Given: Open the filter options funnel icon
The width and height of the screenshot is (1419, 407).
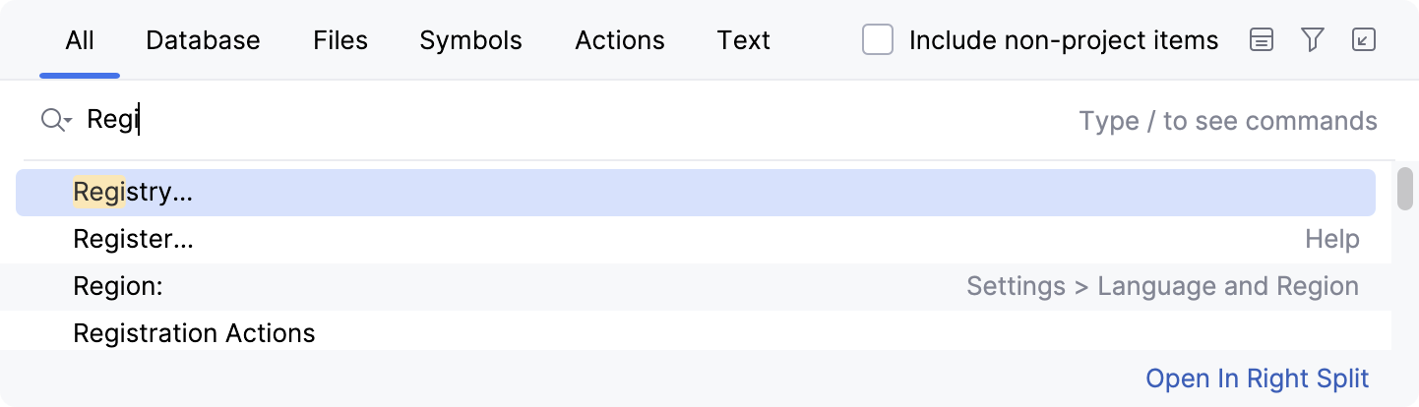Looking at the screenshot, I should pos(1312,40).
